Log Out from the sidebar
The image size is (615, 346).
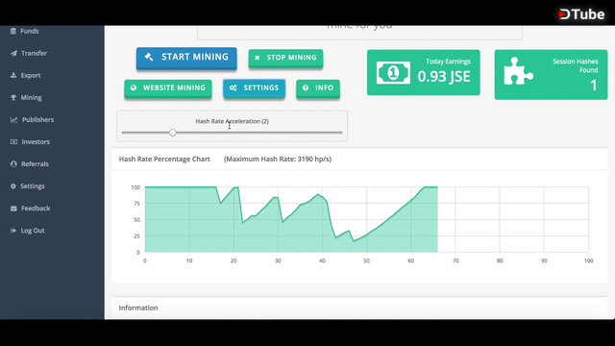pos(33,231)
